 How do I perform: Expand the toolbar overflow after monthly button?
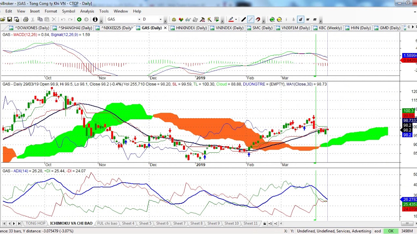point(321,20)
